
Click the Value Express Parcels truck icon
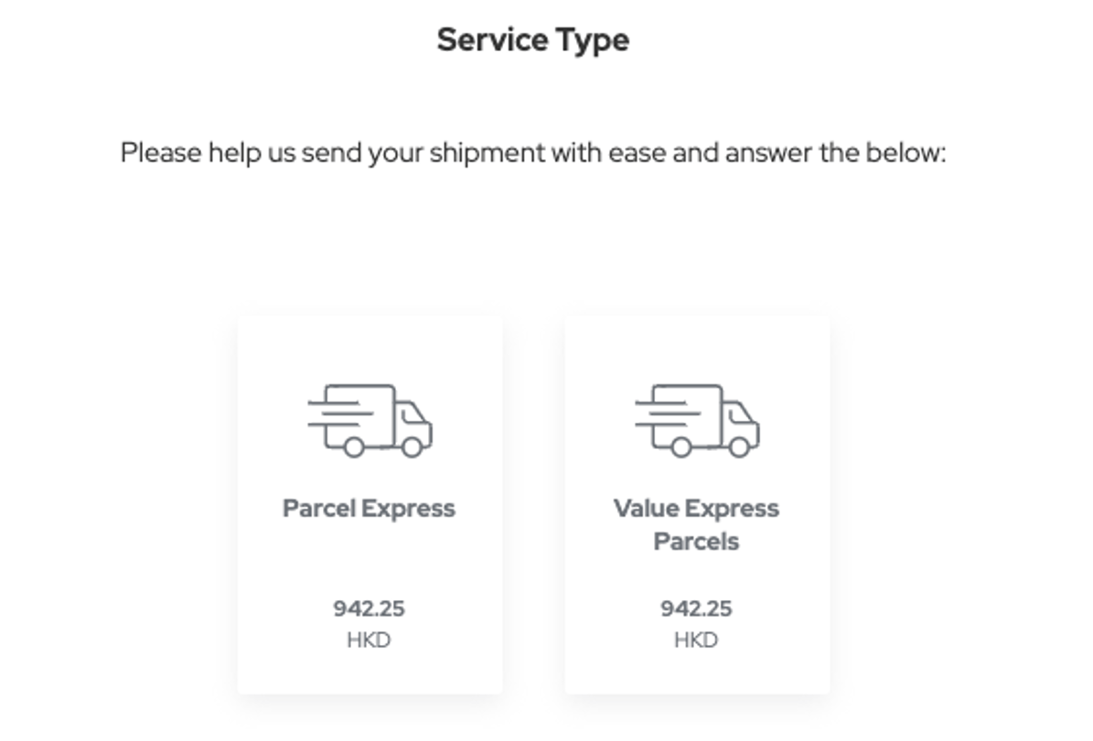coord(697,420)
